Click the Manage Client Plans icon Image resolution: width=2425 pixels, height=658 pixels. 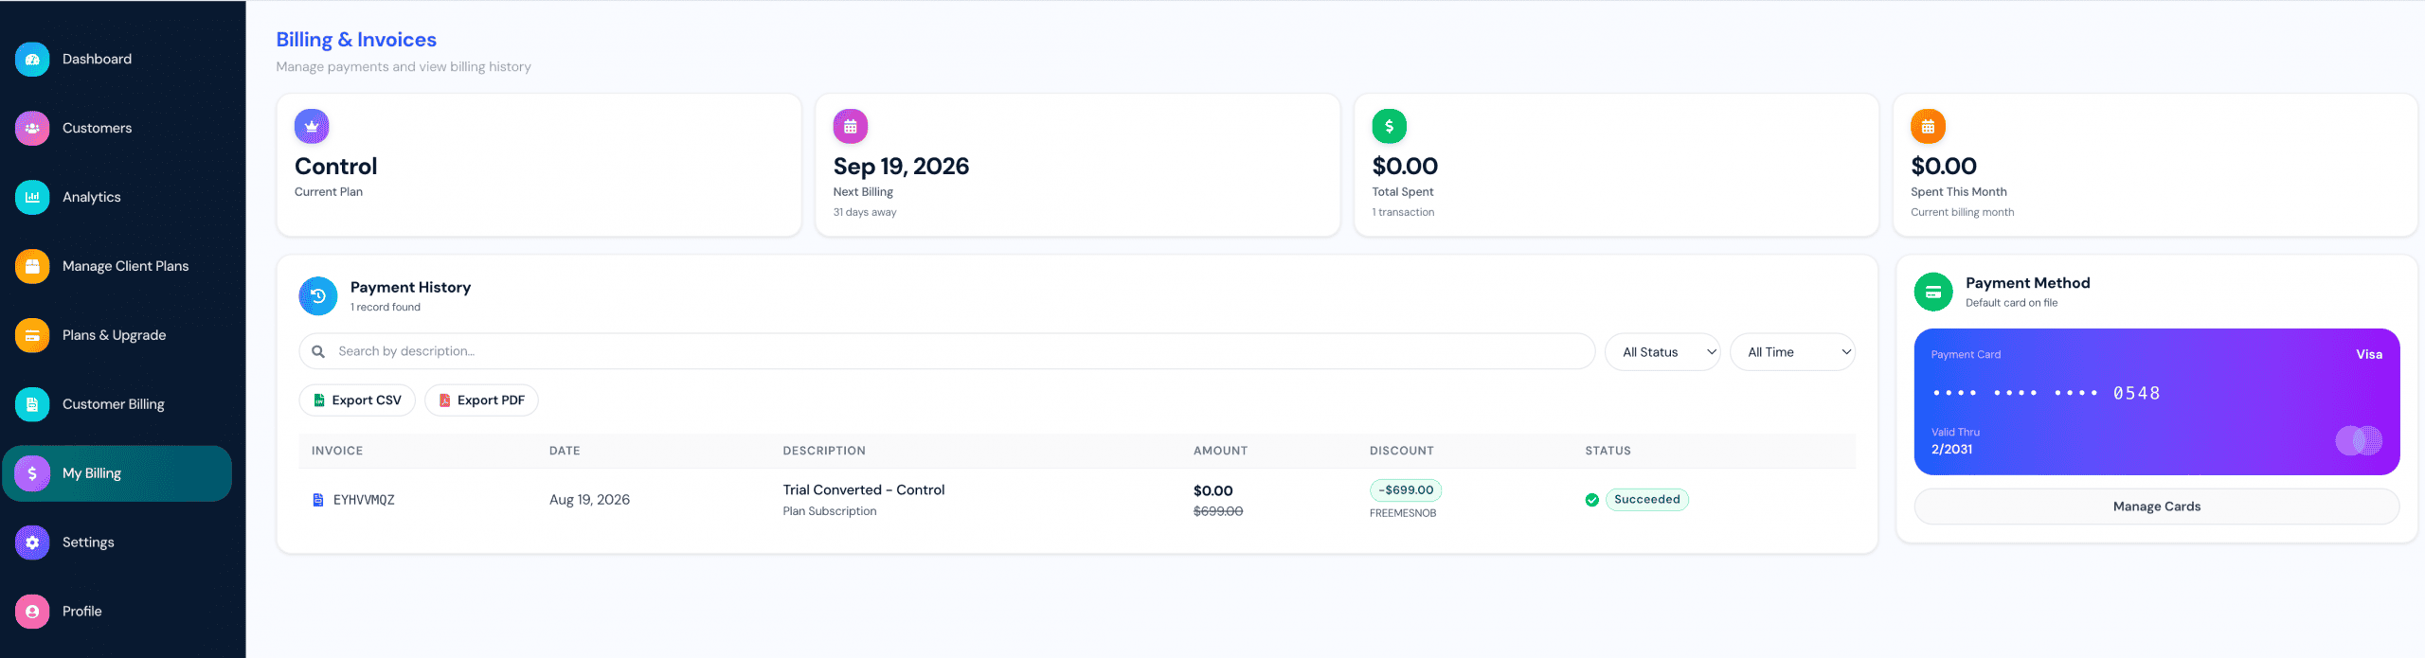[32, 266]
